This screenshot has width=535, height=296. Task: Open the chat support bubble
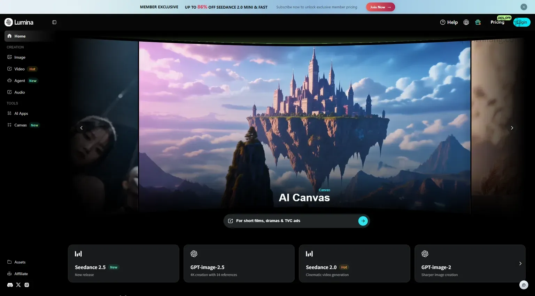tap(524, 285)
